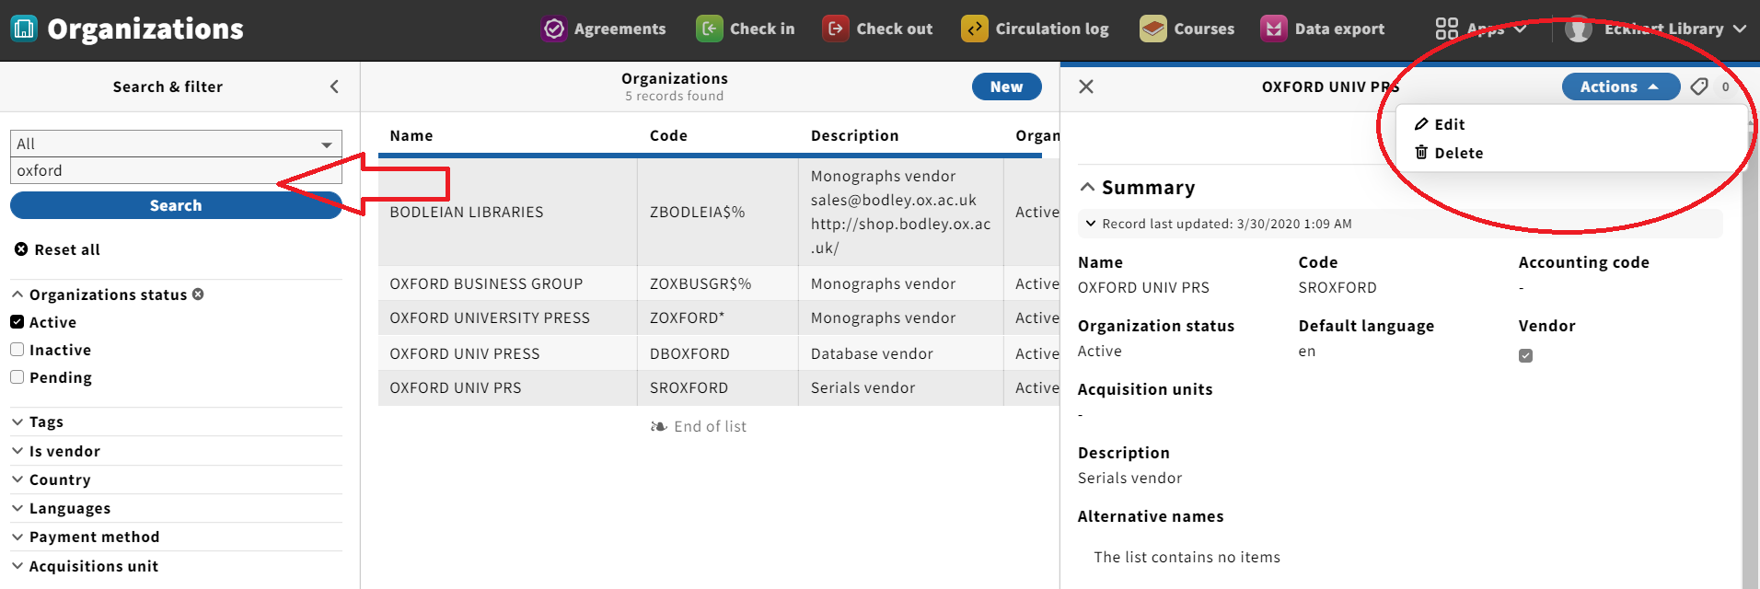1760x589 pixels.
Task: Click the oxford search input field
Action: 176,170
